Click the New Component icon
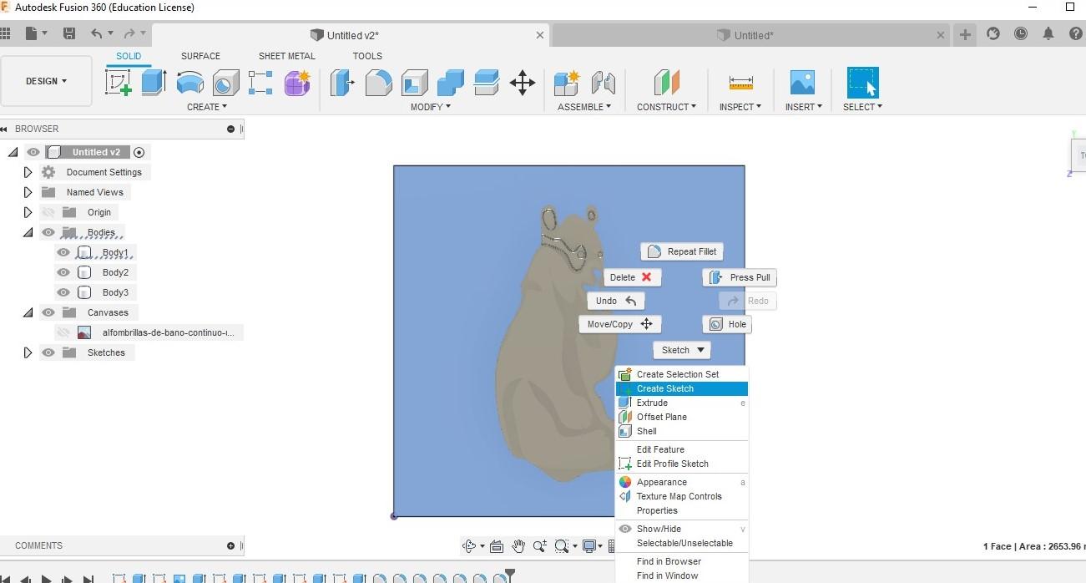 [566, 83]
